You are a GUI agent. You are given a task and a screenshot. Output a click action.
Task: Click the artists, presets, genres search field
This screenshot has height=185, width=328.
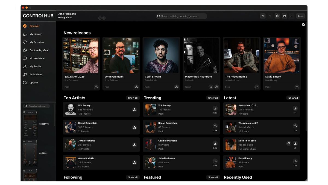(181, 16)
